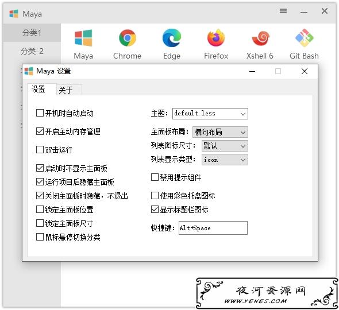Viewport: 339px width, 310px height.
Task: Select the 分类1 category
Action: [32, 33]
